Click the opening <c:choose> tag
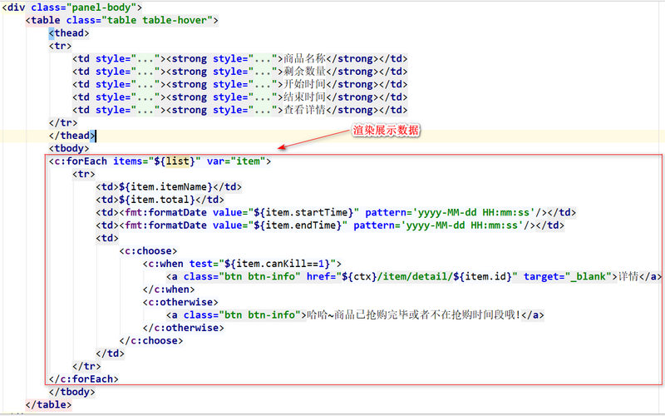The image size is (665, 416). point(148,251)
